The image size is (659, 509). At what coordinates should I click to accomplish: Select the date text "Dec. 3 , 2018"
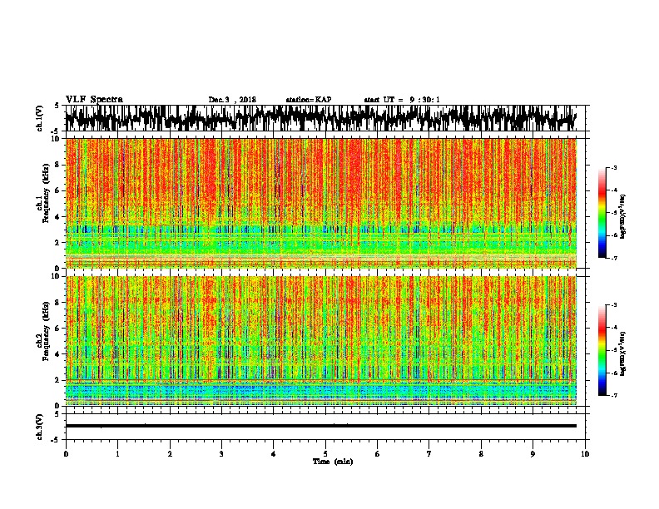pyautogui.click(x=232, y=100)
